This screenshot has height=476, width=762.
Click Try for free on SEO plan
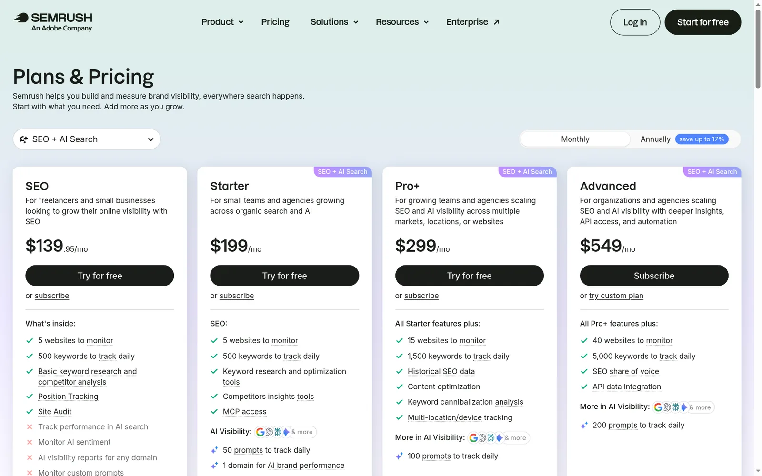click(x=100, y=276)
